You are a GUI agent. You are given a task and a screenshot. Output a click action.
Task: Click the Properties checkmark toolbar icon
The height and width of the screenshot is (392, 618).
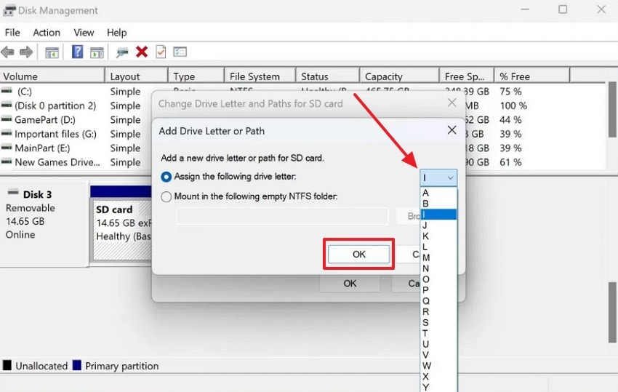point(161,52)
